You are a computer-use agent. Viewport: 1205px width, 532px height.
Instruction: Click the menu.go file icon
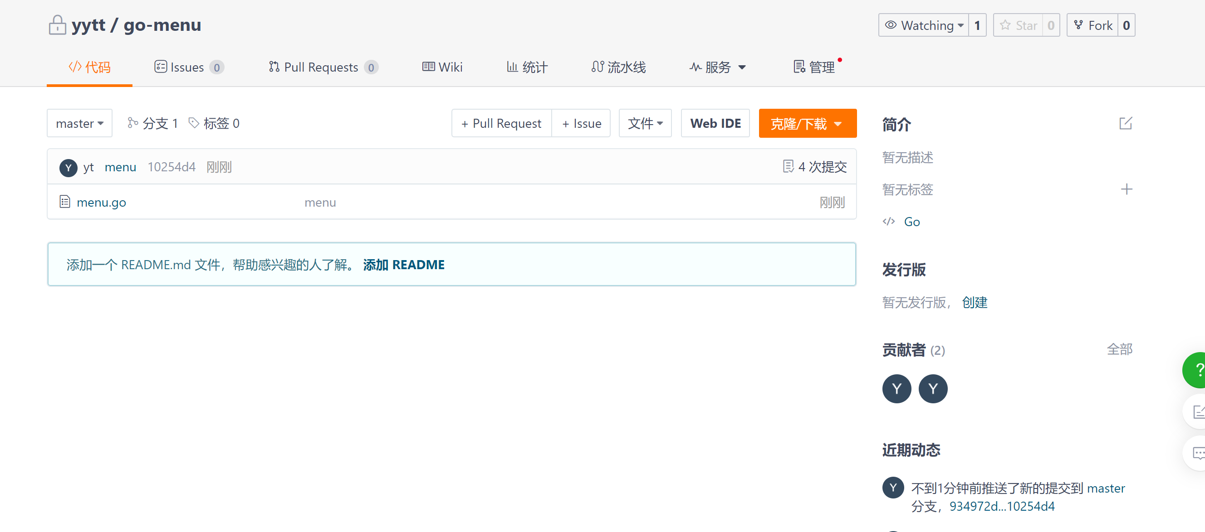(65, 202)
